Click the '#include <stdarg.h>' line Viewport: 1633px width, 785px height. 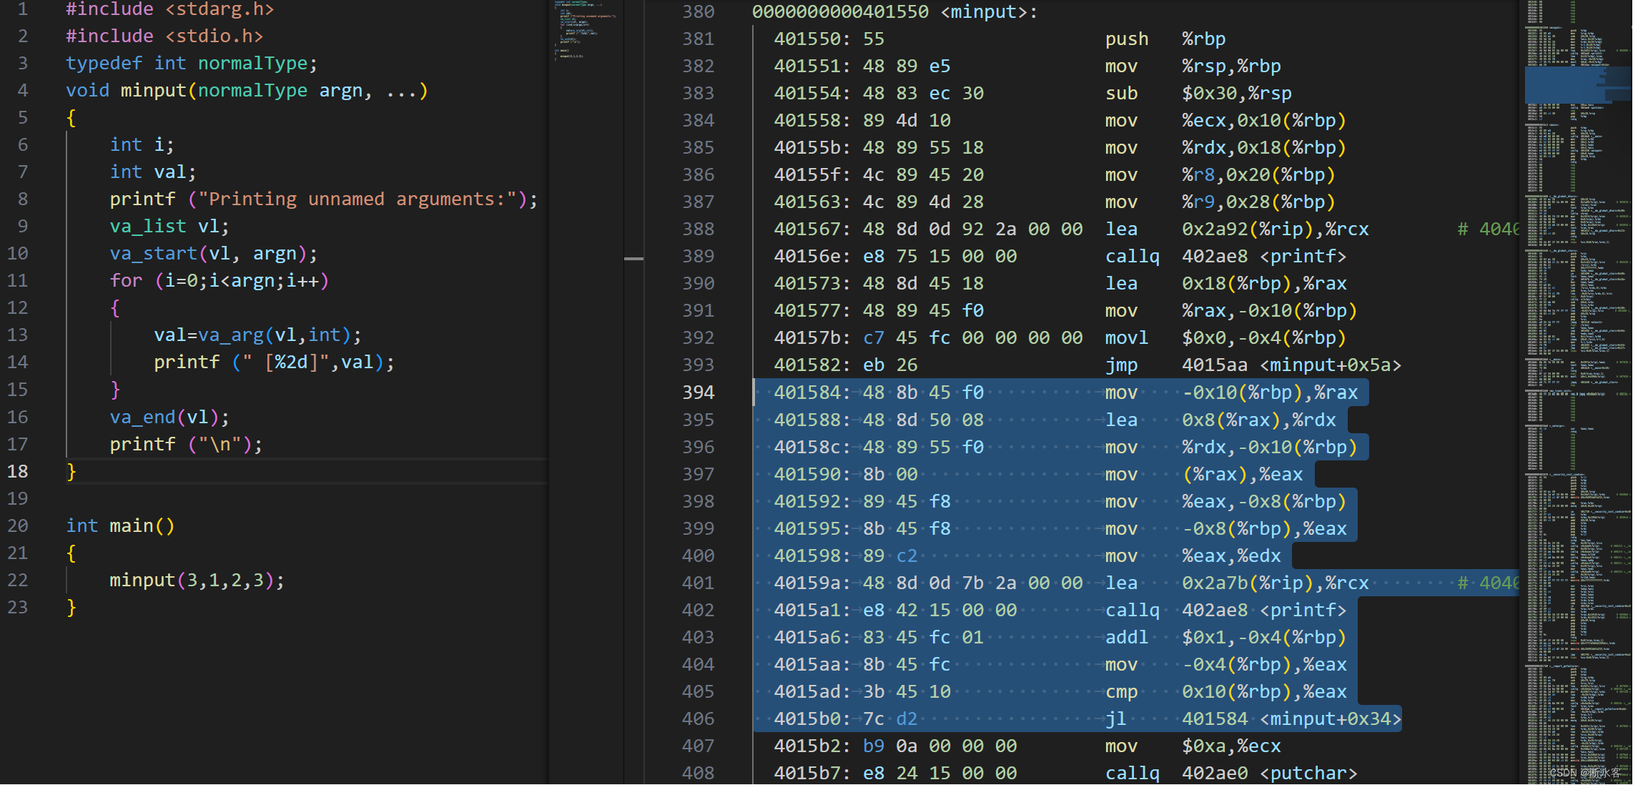(x=169, y=9)
